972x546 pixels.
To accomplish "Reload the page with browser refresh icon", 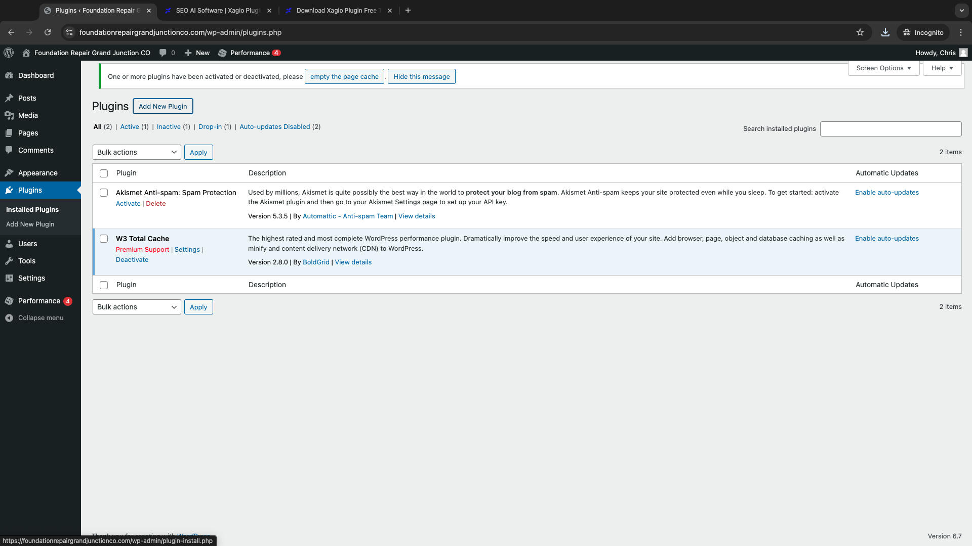I will tap(48, 32).
